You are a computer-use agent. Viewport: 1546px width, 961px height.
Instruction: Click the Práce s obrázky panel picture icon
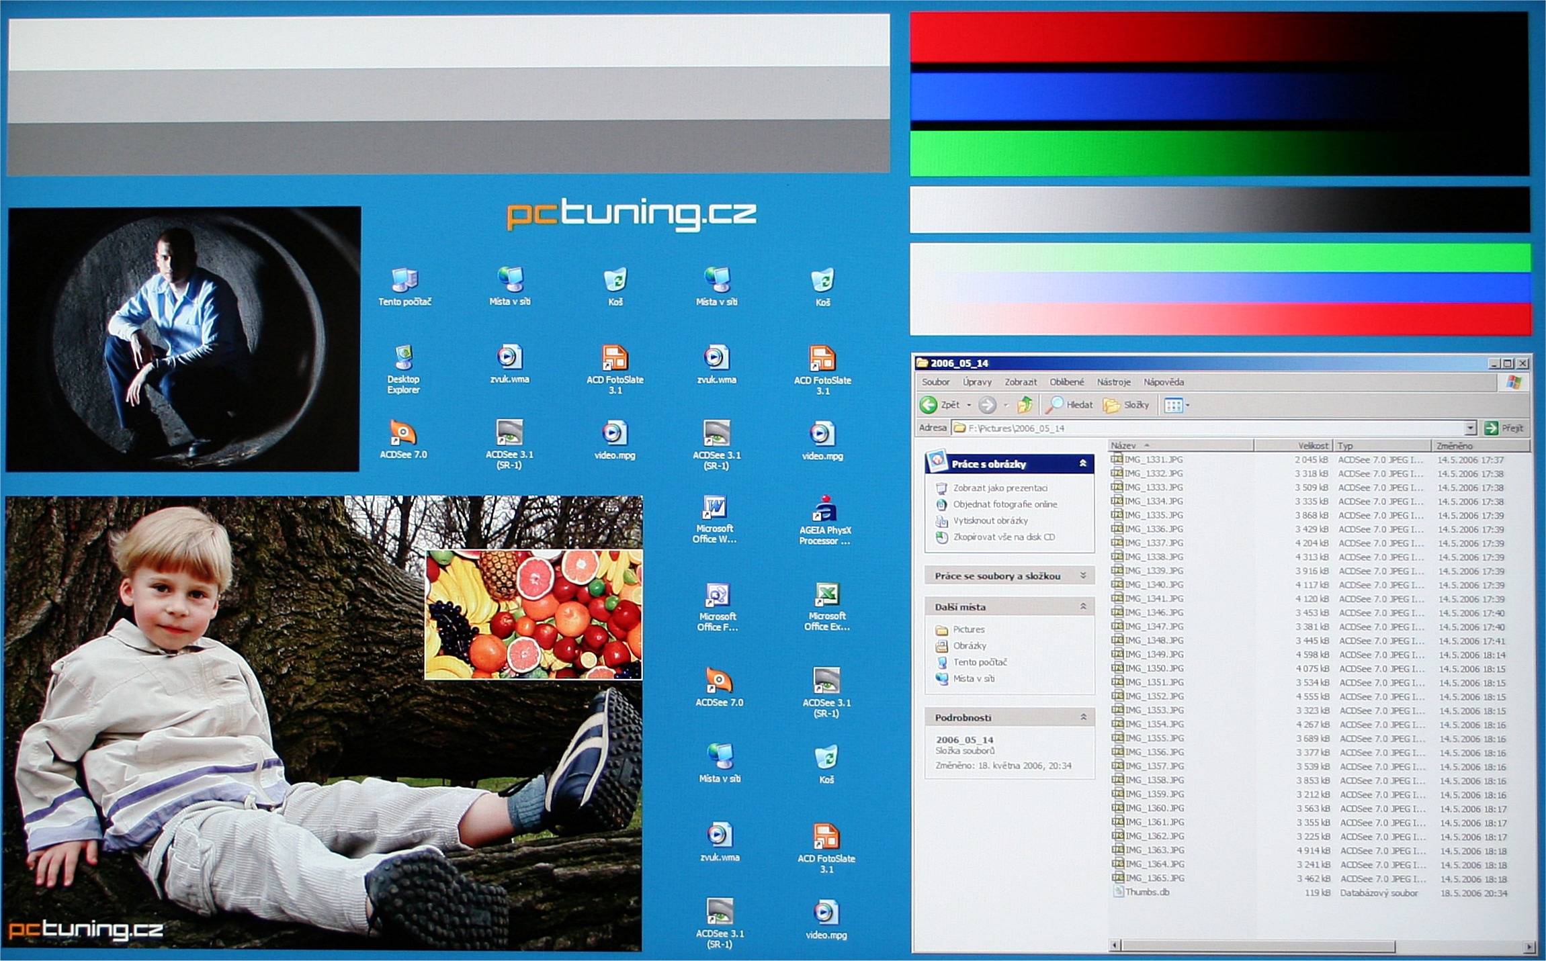point(937,461)
